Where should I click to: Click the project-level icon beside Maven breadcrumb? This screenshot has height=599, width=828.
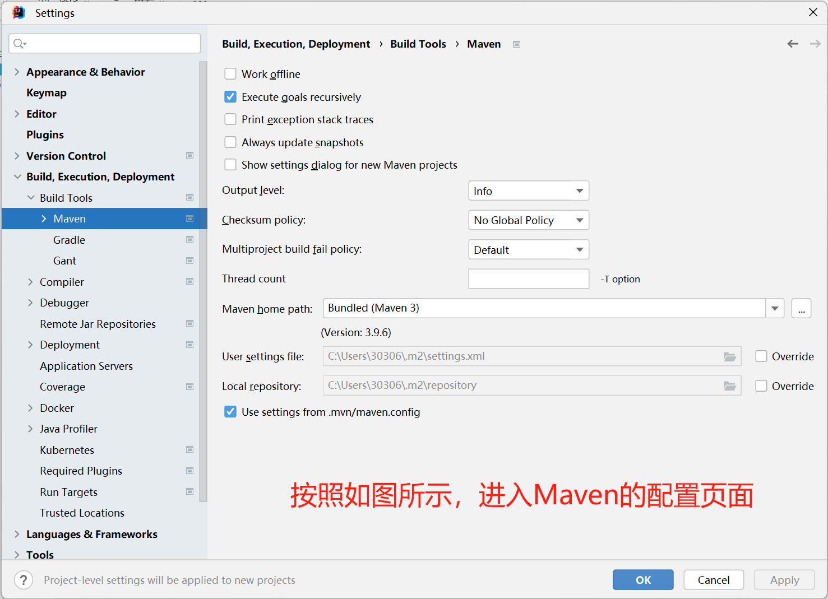pyautogui.click(x=517, y=44)
